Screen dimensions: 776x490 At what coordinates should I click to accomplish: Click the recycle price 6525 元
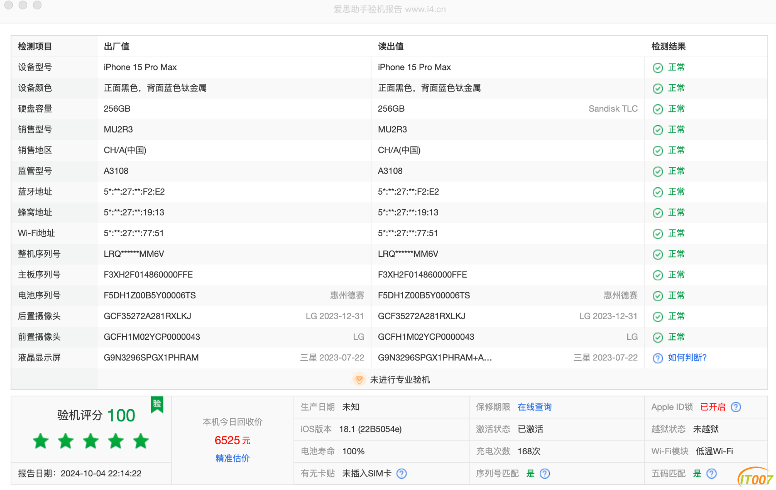pos(232,441)
